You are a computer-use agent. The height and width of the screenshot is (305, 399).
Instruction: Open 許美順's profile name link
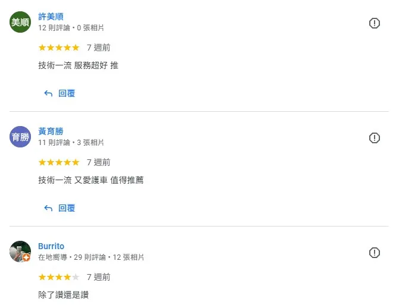pyautogui.click(x=51, y=17)
